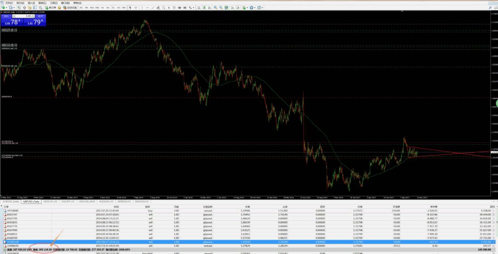Open the 文件 File menu

click(x=9, y=3)
